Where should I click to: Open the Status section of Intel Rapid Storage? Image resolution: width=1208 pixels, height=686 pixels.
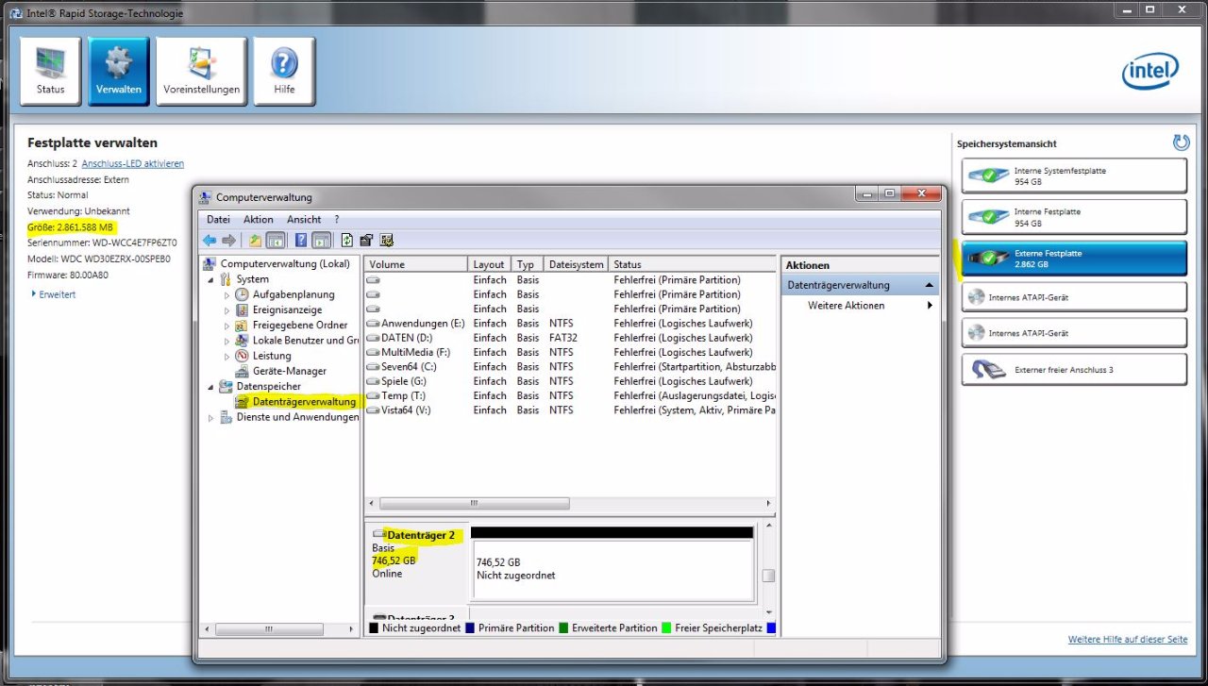coord(51,71)
